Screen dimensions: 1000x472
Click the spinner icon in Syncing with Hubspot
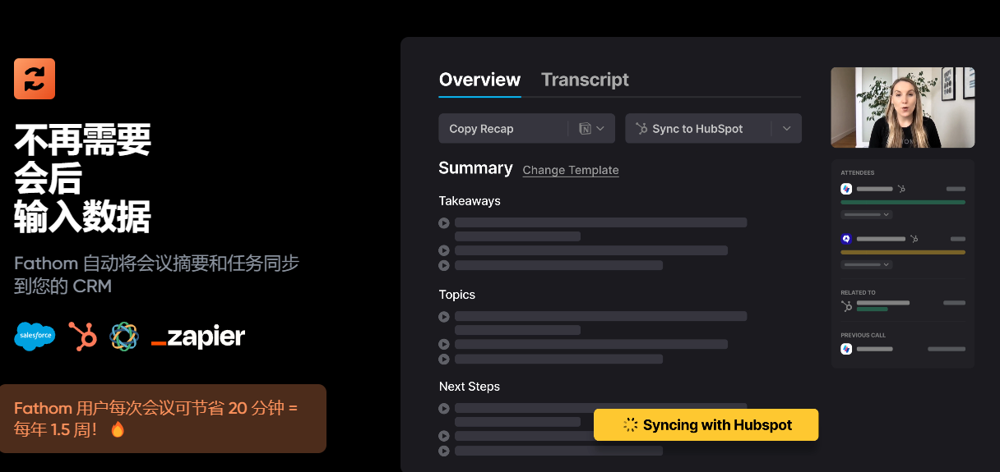point(631,425)
